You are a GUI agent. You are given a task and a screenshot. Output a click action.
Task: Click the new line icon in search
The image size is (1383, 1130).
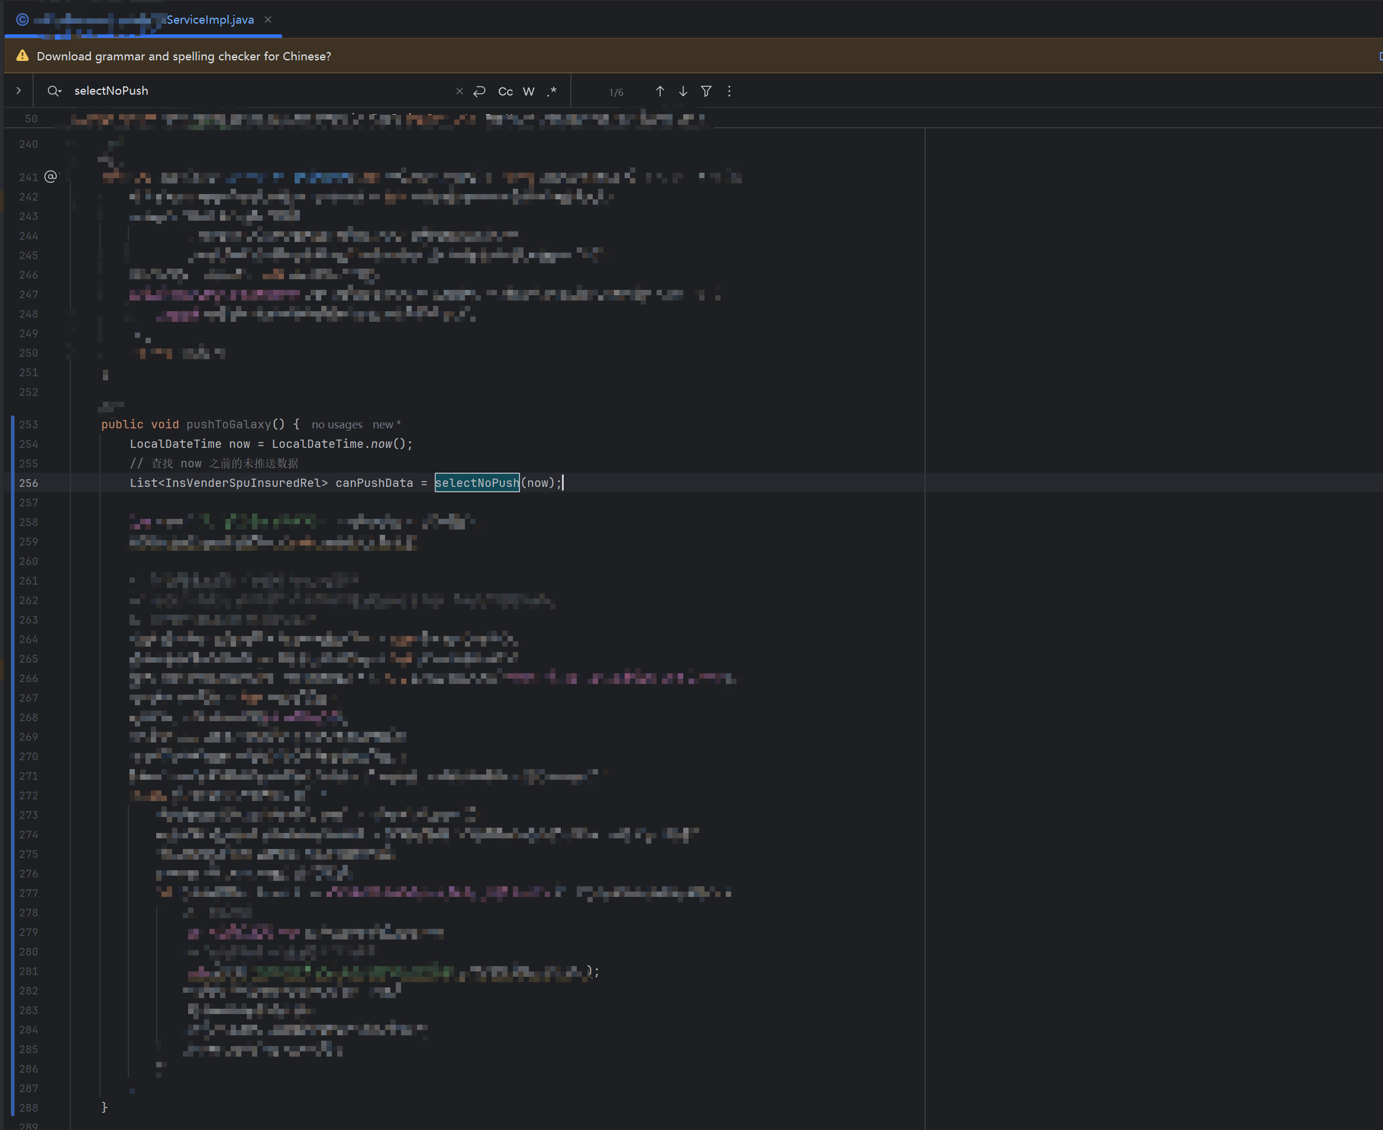pos(480,91)
